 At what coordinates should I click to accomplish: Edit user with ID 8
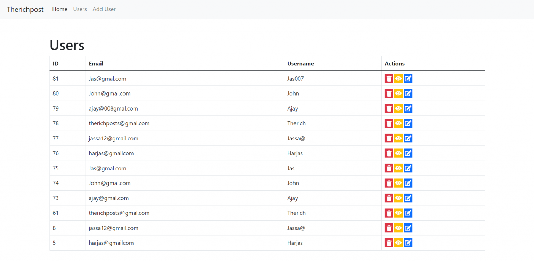[408, 228]
